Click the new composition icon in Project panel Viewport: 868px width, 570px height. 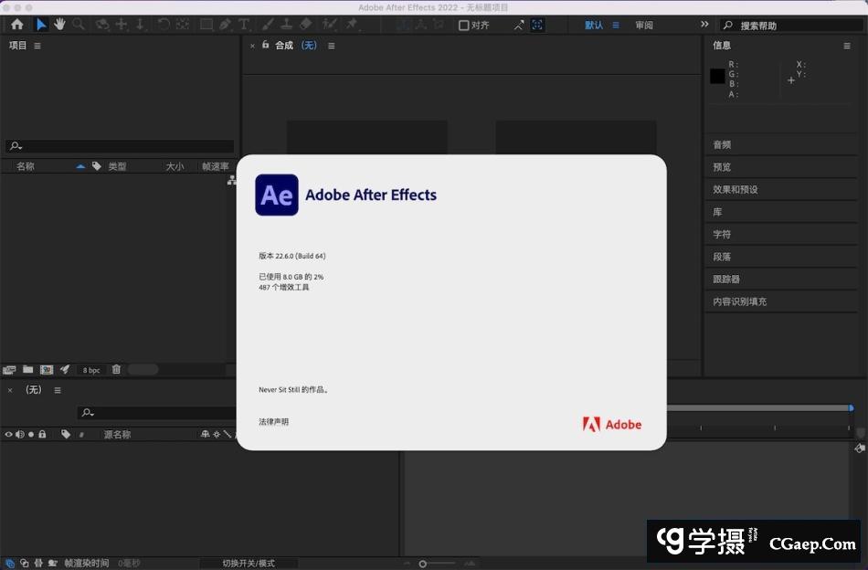pyautogui.click(x=47, y=370)
